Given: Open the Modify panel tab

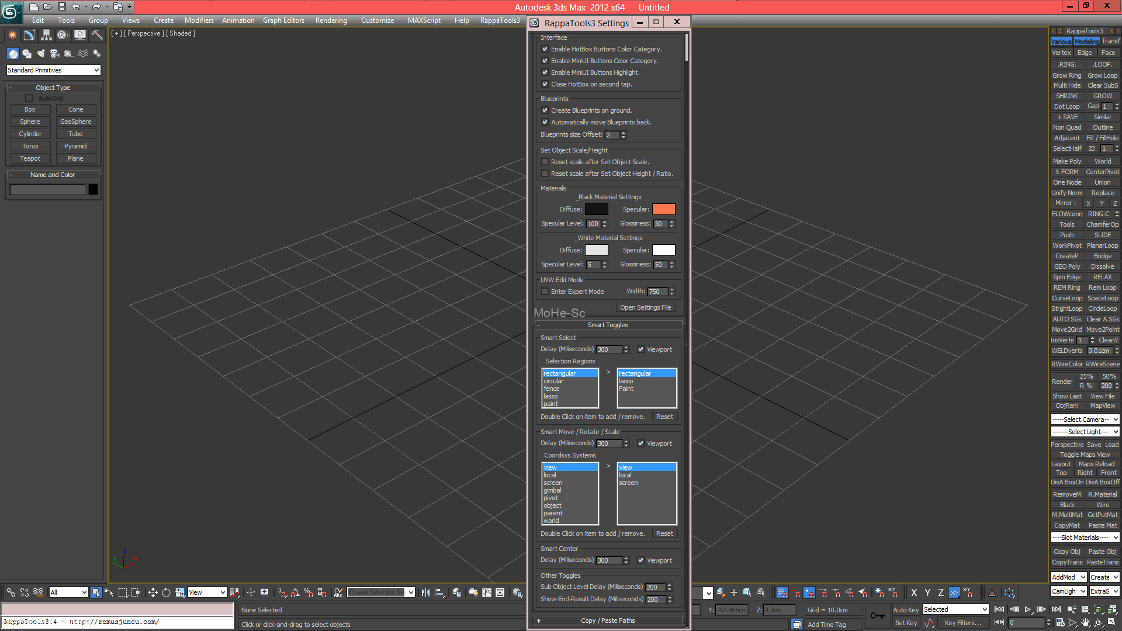Looking at the screenshot, I should pyautogui.click(x=29, y=35).
